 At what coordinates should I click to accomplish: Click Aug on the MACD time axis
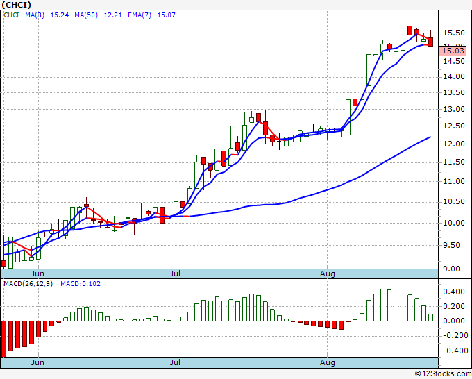(327, 362)
